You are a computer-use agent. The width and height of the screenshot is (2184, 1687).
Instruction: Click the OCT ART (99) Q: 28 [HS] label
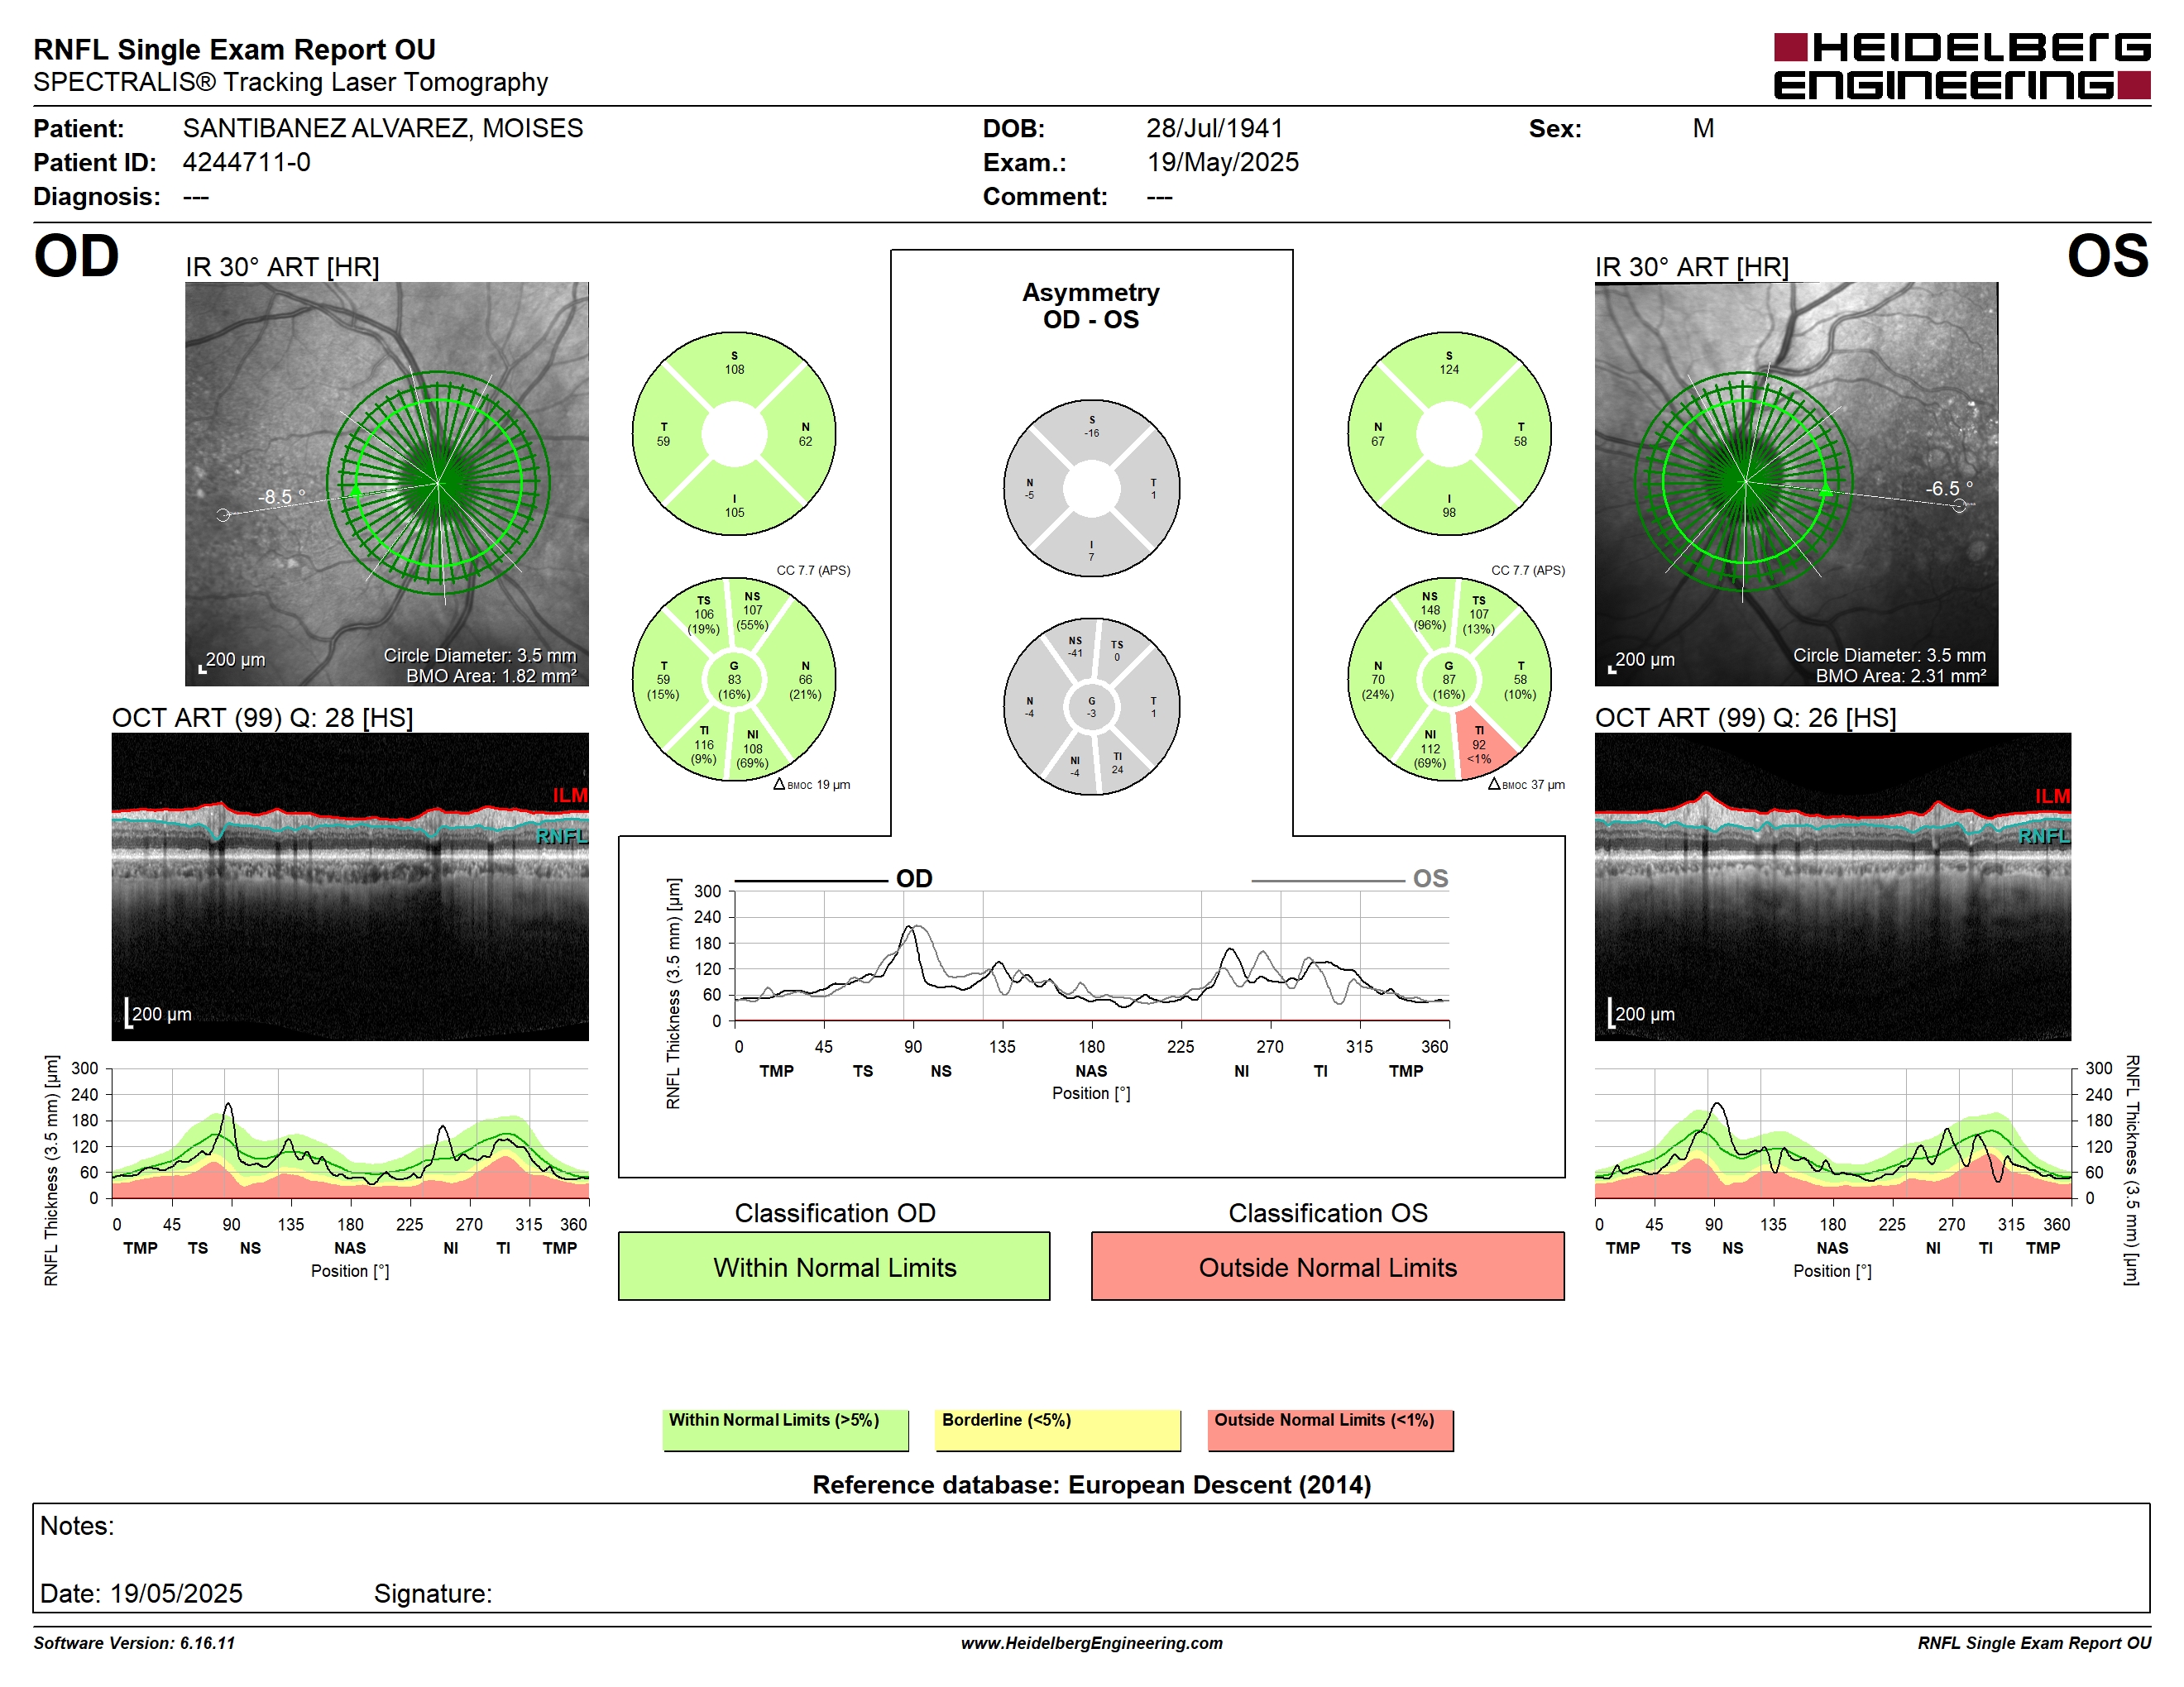[262, 718]
